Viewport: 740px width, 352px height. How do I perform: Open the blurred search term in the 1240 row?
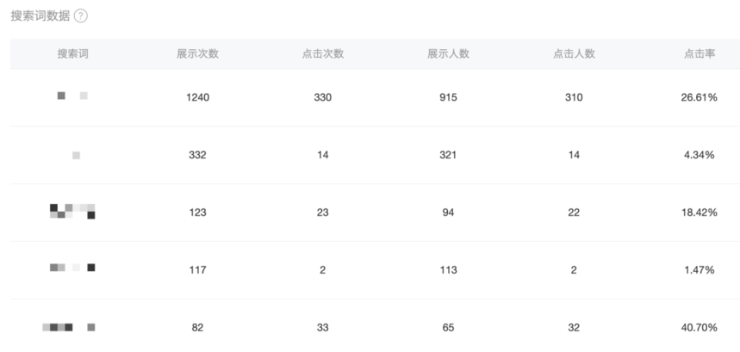click(x=72, y=96)
